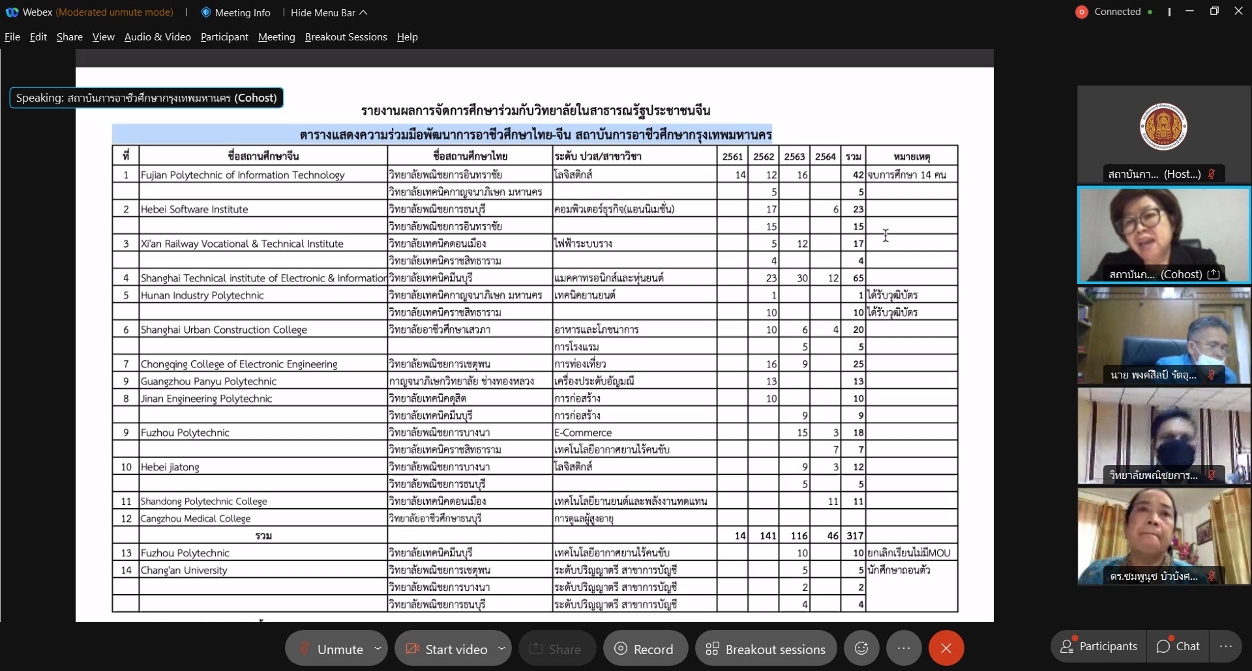
Task: Open the Participant menu
Action: 224,37
